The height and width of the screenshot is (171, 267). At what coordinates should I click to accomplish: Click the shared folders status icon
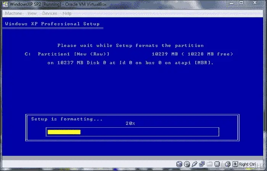click(210, 164)
